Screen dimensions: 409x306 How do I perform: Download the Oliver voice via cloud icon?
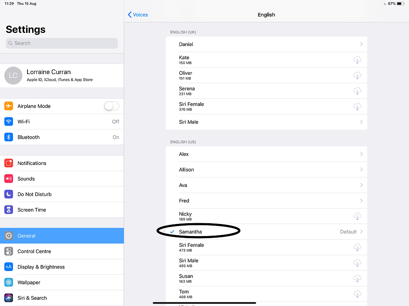[x=357, y=76]
